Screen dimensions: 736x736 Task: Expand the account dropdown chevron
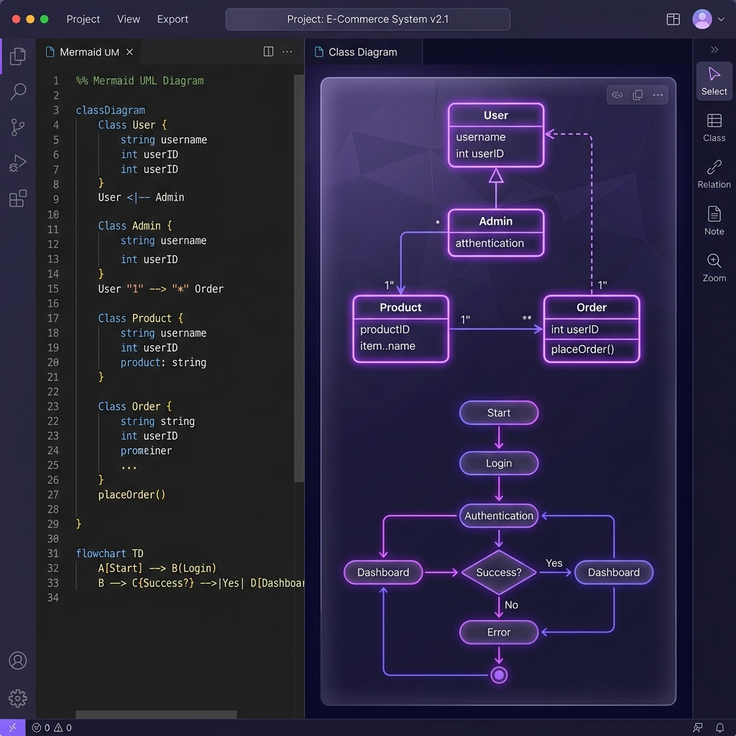pyautogui.click(x=722, y=19)
